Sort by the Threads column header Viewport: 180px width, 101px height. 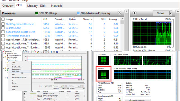pos(87,19)
